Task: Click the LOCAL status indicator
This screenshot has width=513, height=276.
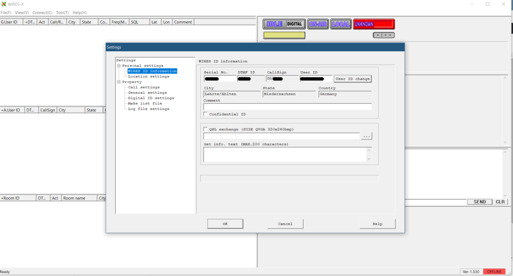Action: pos(341,24)
